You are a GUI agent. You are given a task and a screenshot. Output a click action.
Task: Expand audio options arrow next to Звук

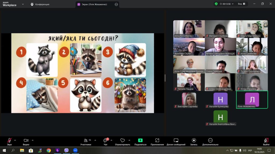15,140
